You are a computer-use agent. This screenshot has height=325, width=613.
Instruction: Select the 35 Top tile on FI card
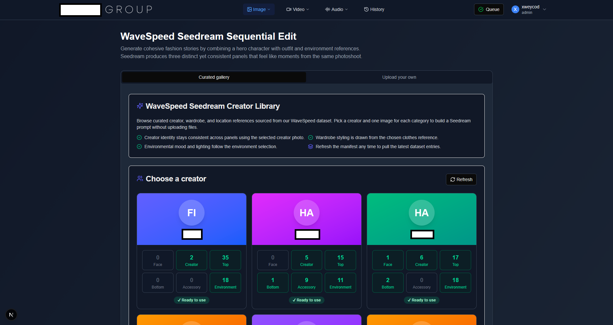225,260
